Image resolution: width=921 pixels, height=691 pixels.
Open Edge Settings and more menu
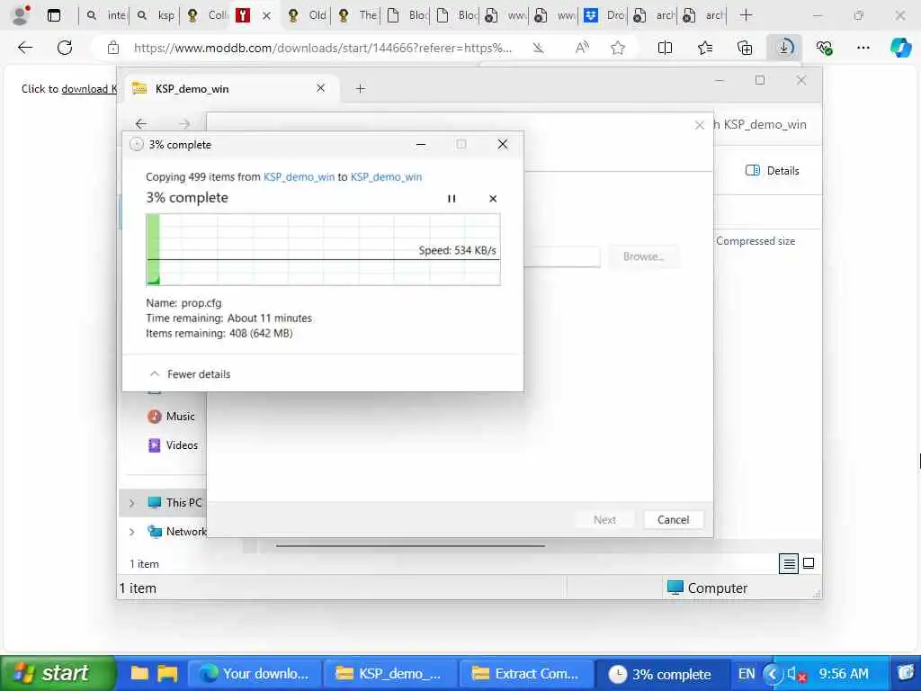coord(863,48)
